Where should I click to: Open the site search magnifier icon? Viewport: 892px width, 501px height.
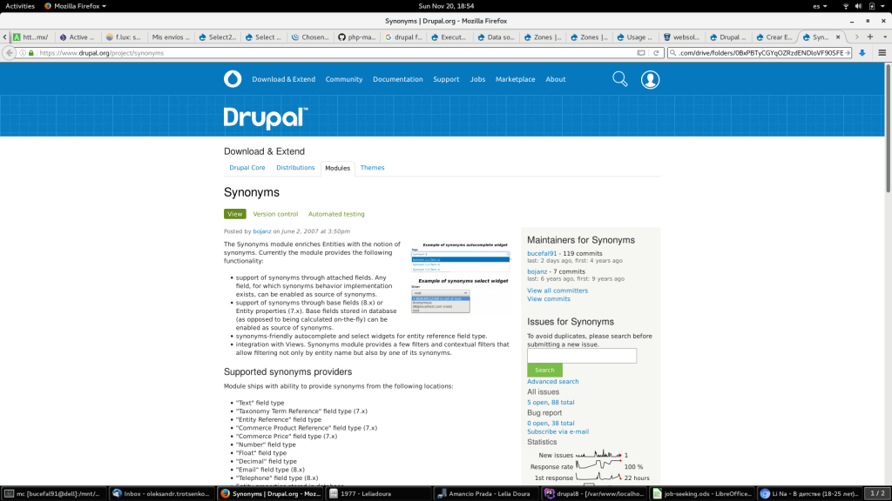click(x=619, y=79)
